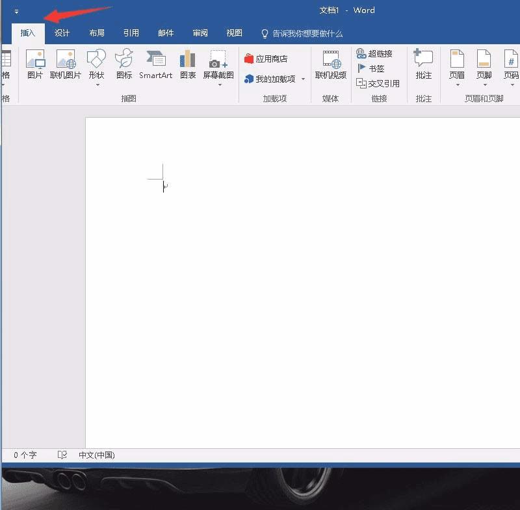
Task: Click the 中文(中国) language status indicator
Action: pos(96,455)
